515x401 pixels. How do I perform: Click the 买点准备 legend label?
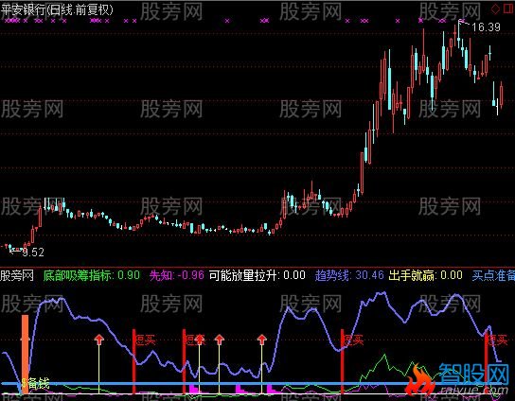pyautogui.click(x=493, y=275)
